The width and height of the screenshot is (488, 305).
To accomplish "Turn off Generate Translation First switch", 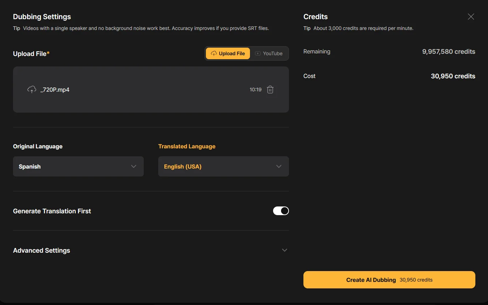I will [281, 211].
